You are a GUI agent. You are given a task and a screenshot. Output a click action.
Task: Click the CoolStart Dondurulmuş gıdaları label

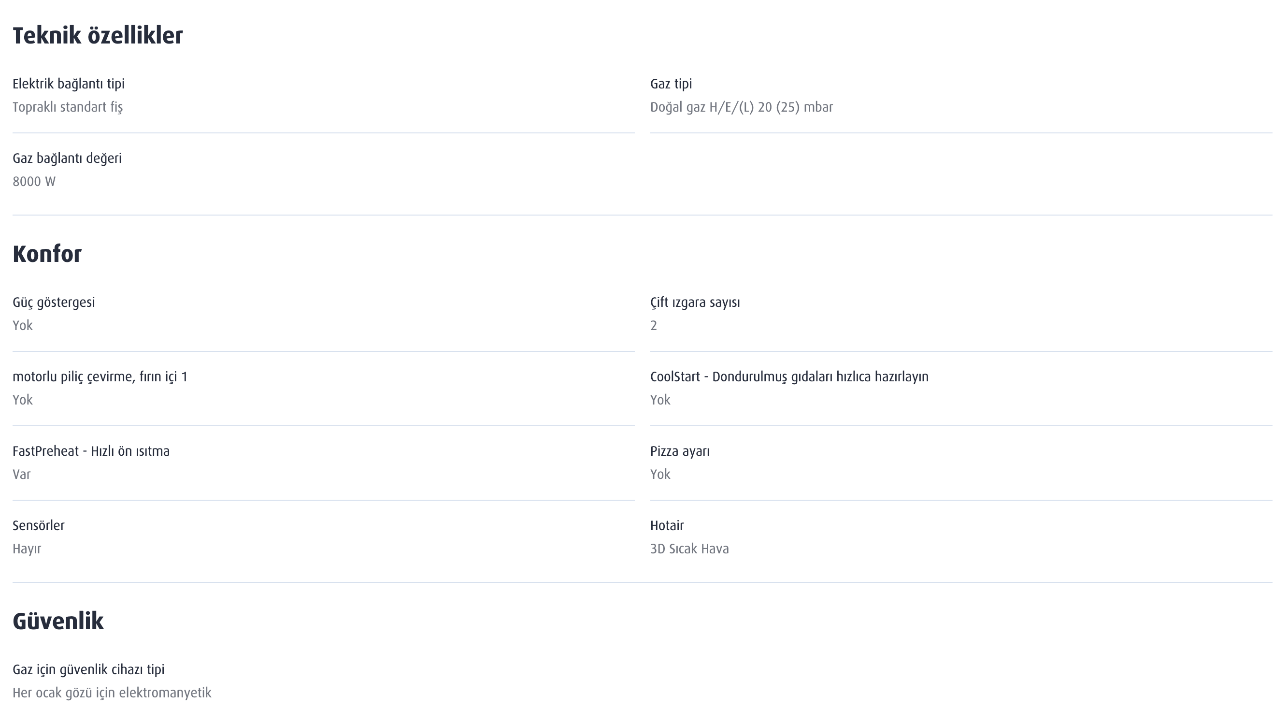click(789, 377)
